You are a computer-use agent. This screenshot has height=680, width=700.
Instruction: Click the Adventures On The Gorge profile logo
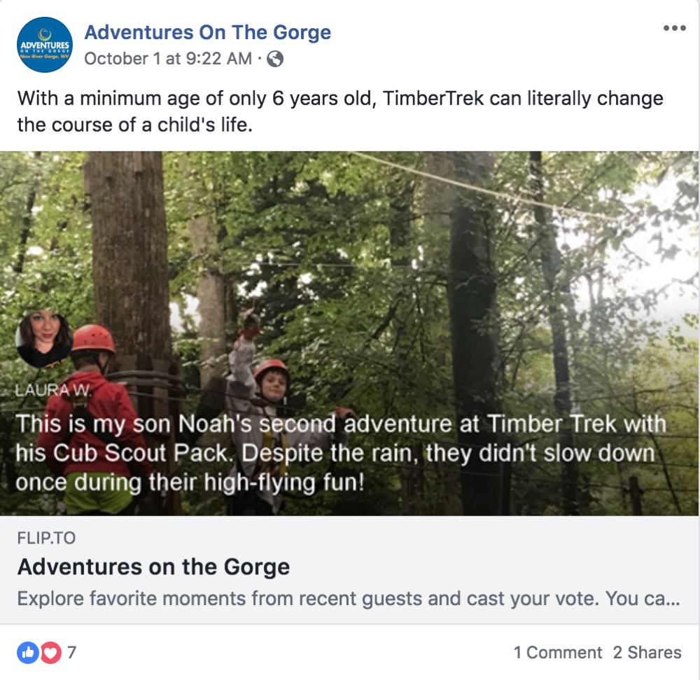point(45,45)
